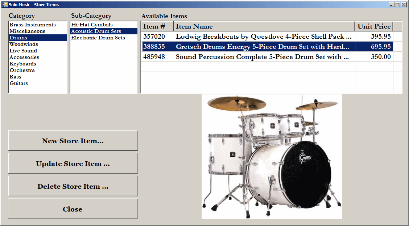Screen dimensions: 409x226
Task: Maximize the Store Items window
Action: tap(397, 4)
